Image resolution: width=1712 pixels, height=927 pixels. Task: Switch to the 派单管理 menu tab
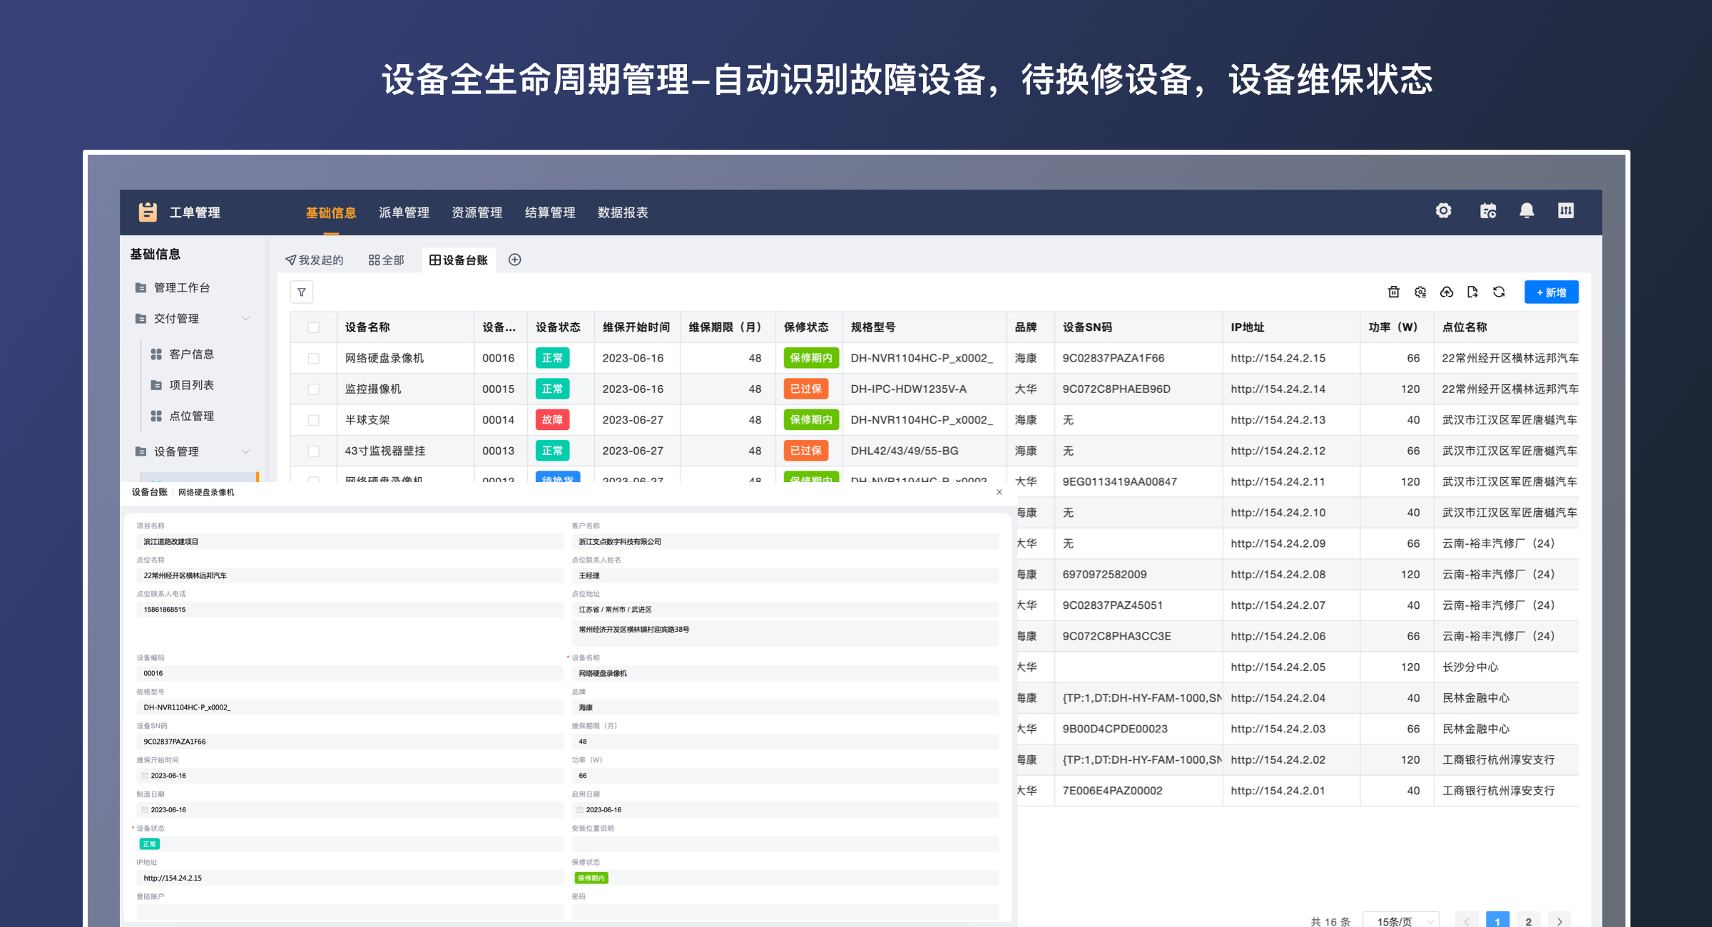[x=404, y=212]
